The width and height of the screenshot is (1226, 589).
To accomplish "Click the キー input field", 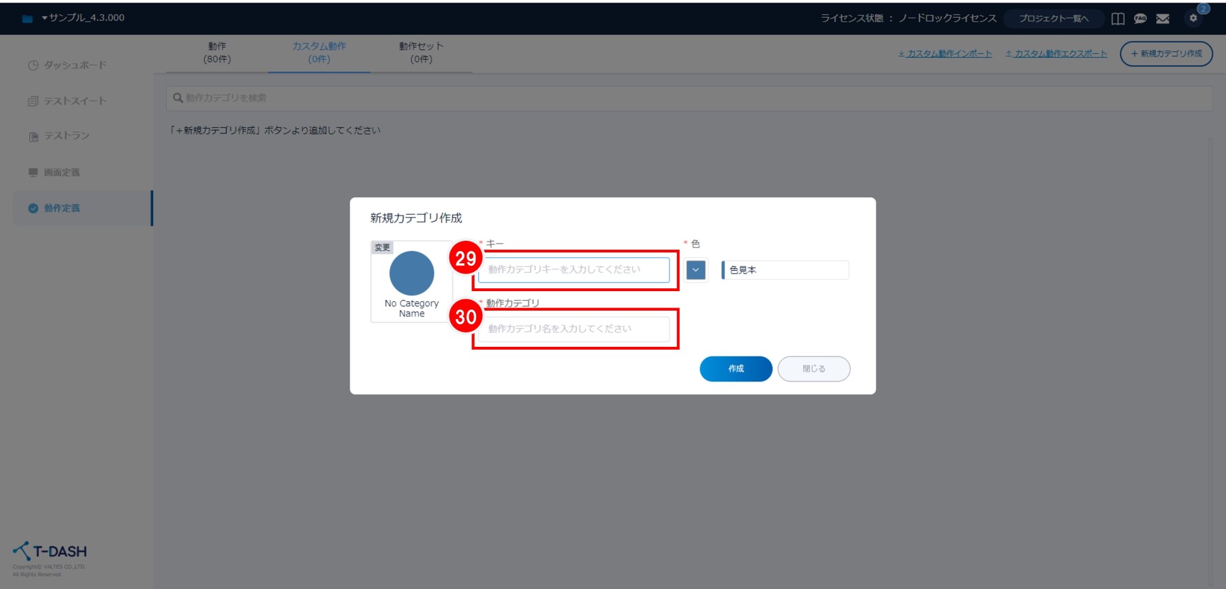I will pyautogui.click(x=573, y=270).
